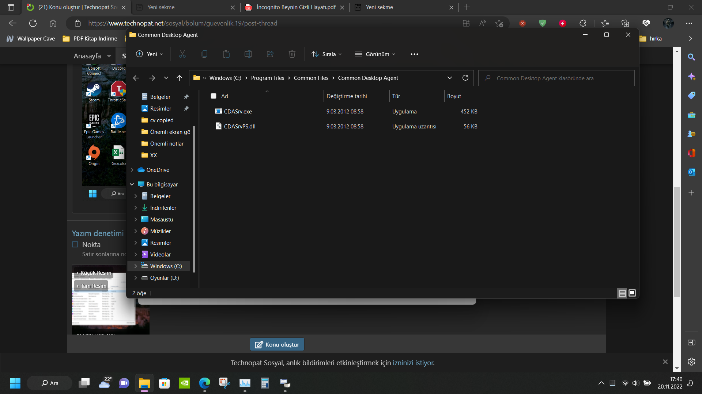Click the Refresh icon beside address bar
The image size is (702, 394).
click(x=465, y=78)
